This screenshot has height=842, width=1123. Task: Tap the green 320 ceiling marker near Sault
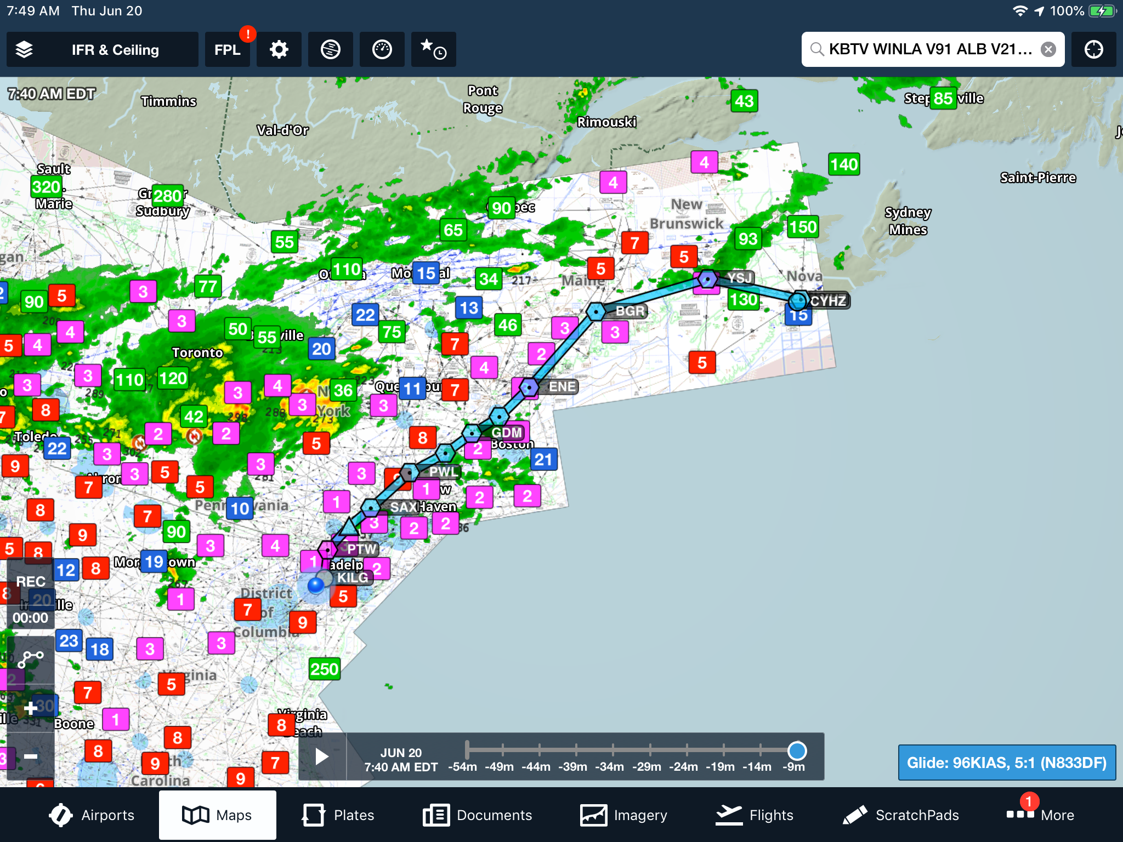click(47, 187)
